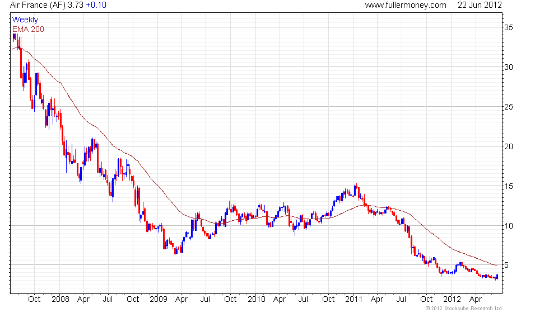Click the Jul label between 2009 and 2010

(x=205, y=300)
